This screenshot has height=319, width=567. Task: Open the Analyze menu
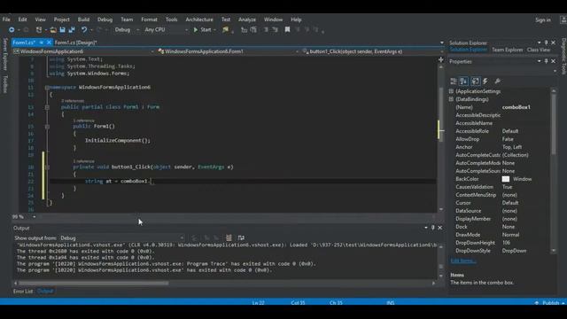click(x=247, y=19)
